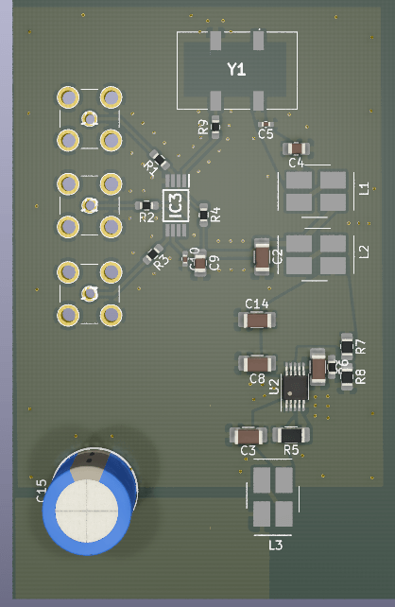Select the R8 resistor
395x607 pixels.
[x=347, y=376]
